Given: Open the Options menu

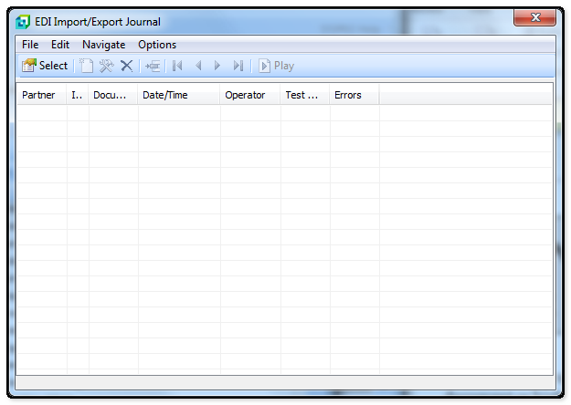Looking at the screenshot, I should tap(157, 45).
